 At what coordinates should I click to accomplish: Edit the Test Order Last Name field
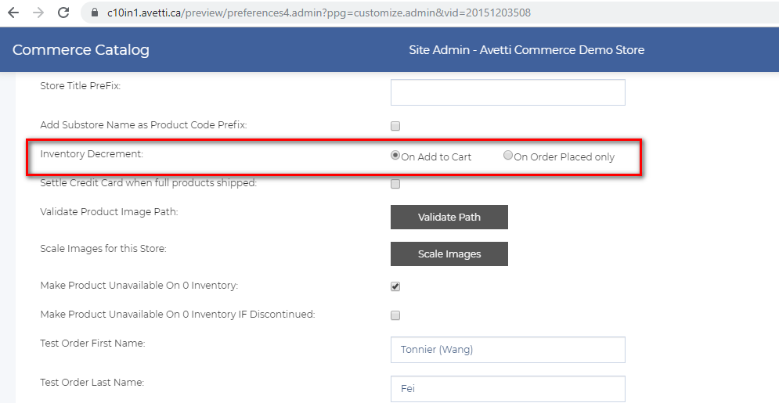(x=508, y=389)
